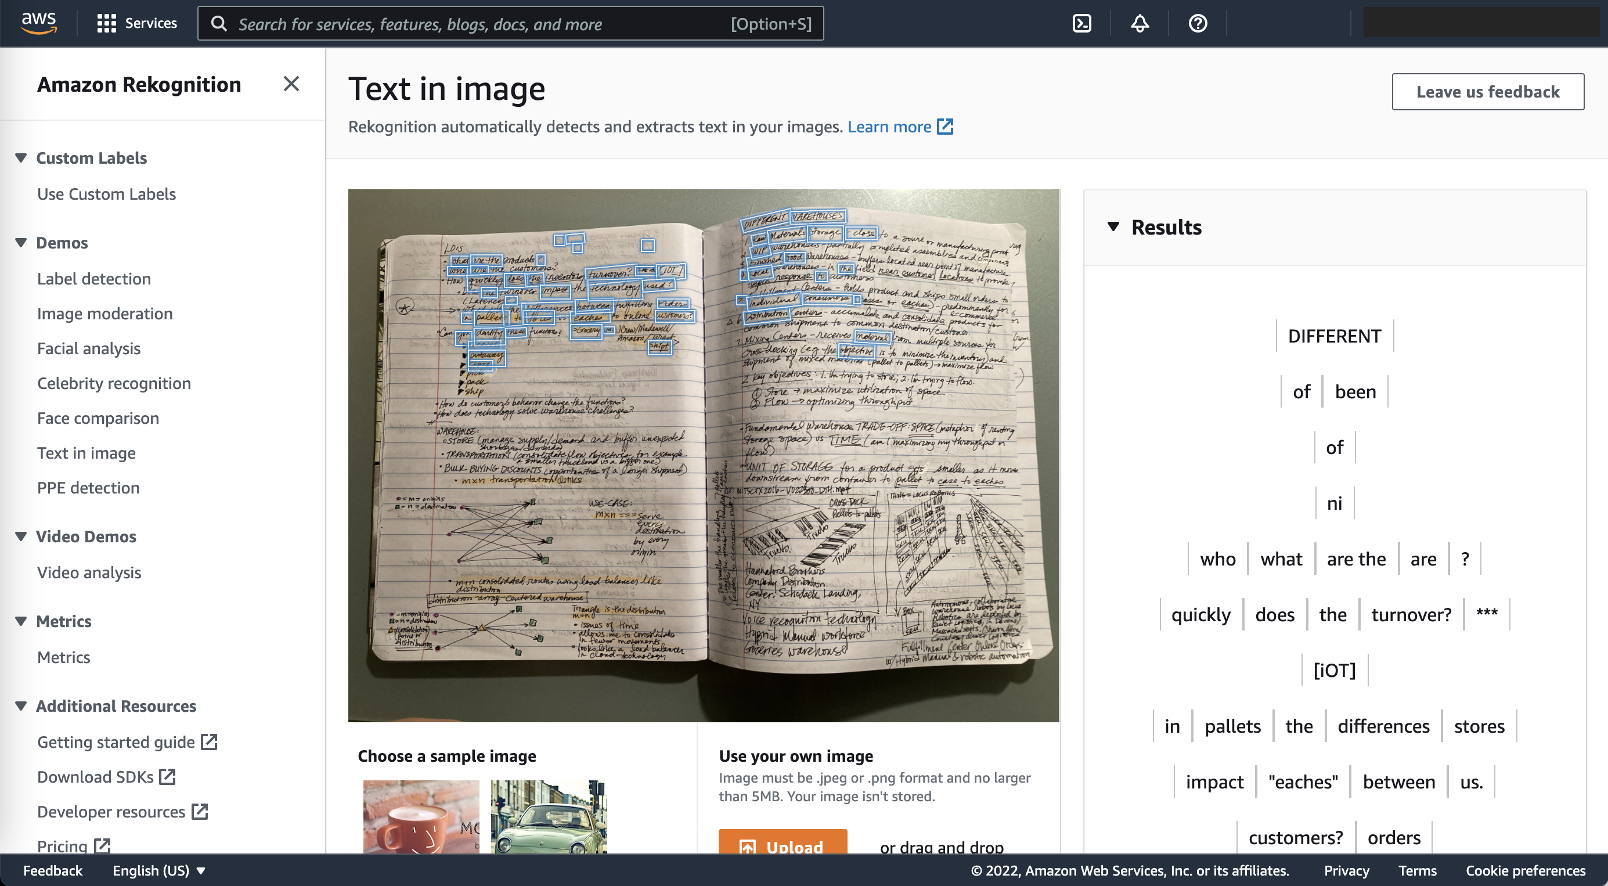Collapse the Video Demos section
1608x886 pixels.
(x=21, y=536)
